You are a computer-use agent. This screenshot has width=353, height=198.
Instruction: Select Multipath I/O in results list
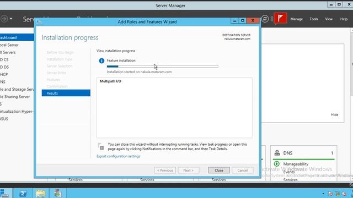tap(110, 81)
